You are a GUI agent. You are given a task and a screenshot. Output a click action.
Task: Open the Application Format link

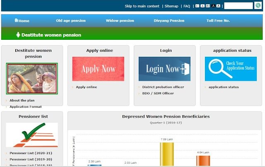(26, 107)
